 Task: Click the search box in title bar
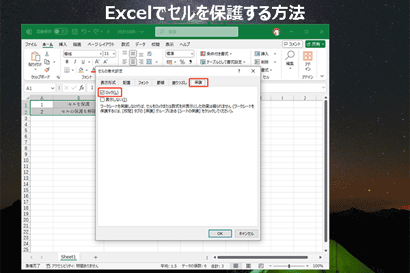pos(197,31)
